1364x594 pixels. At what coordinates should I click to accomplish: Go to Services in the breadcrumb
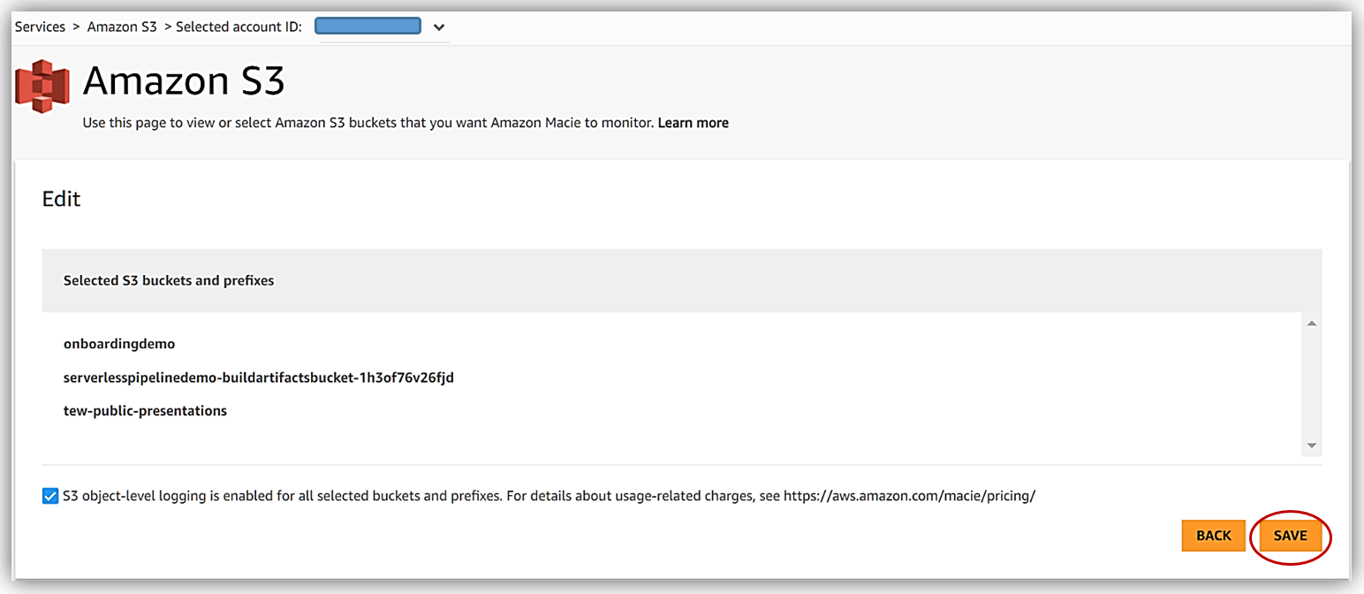pos(40,27)
